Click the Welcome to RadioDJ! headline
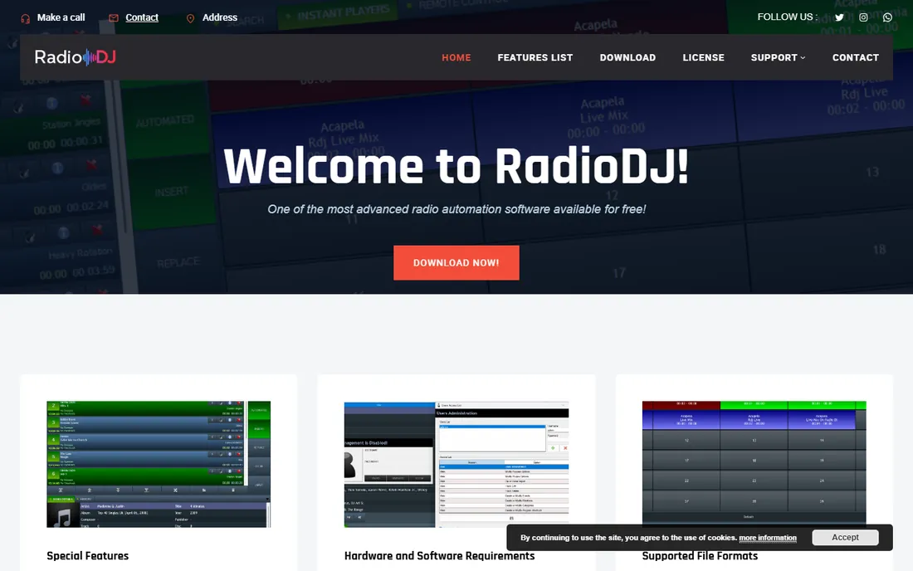 point(456,167)
